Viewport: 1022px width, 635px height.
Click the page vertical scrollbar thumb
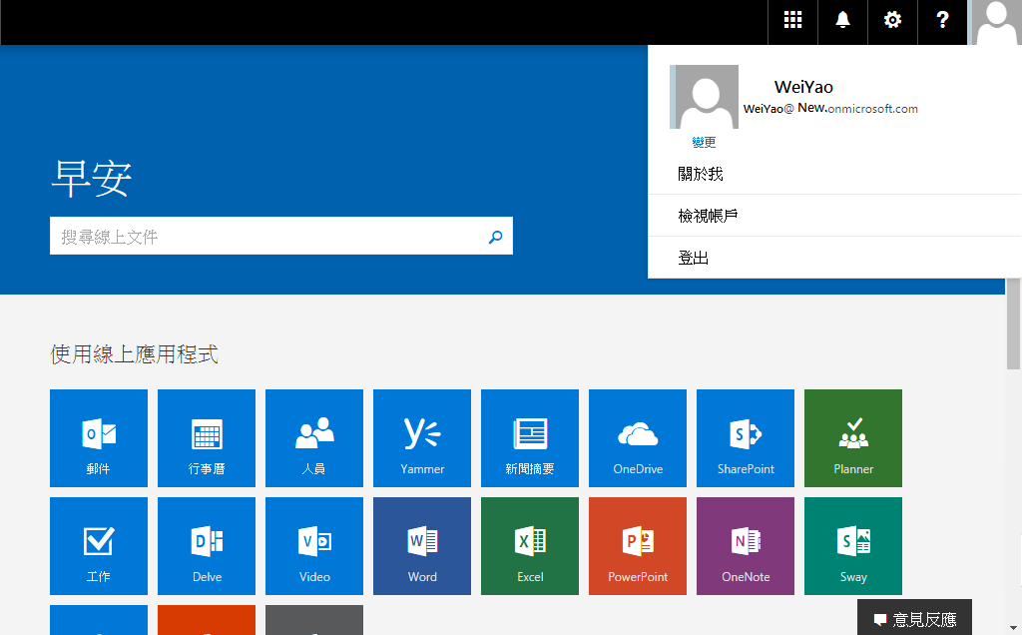[1014, 324]
